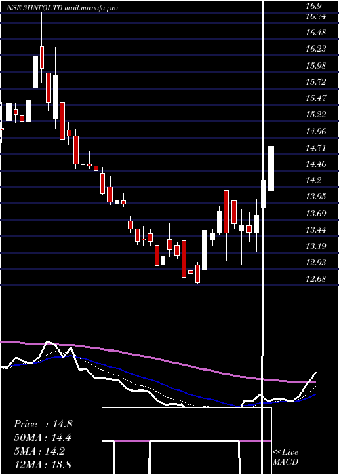
Task: Click the 14.96 price axis label
Action: point(316,132)
